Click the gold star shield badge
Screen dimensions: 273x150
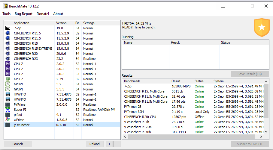point(262,27)
